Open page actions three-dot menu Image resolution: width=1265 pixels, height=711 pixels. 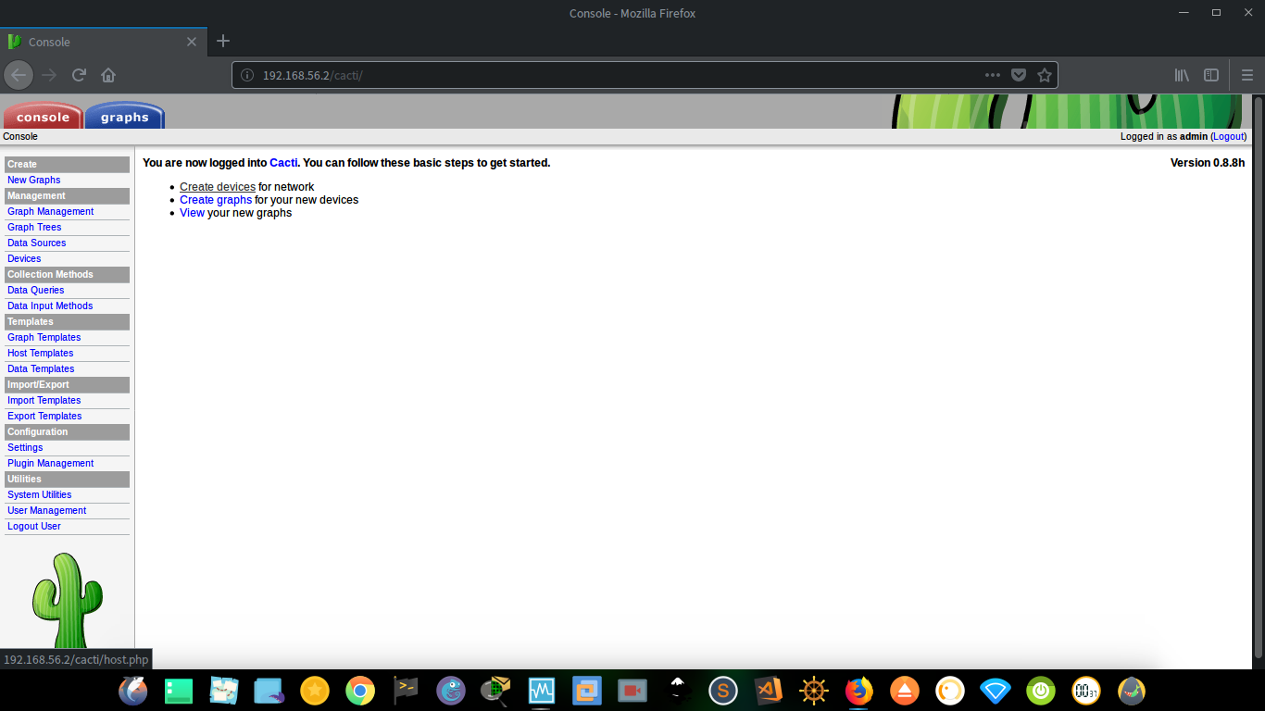tap(993, 75)
